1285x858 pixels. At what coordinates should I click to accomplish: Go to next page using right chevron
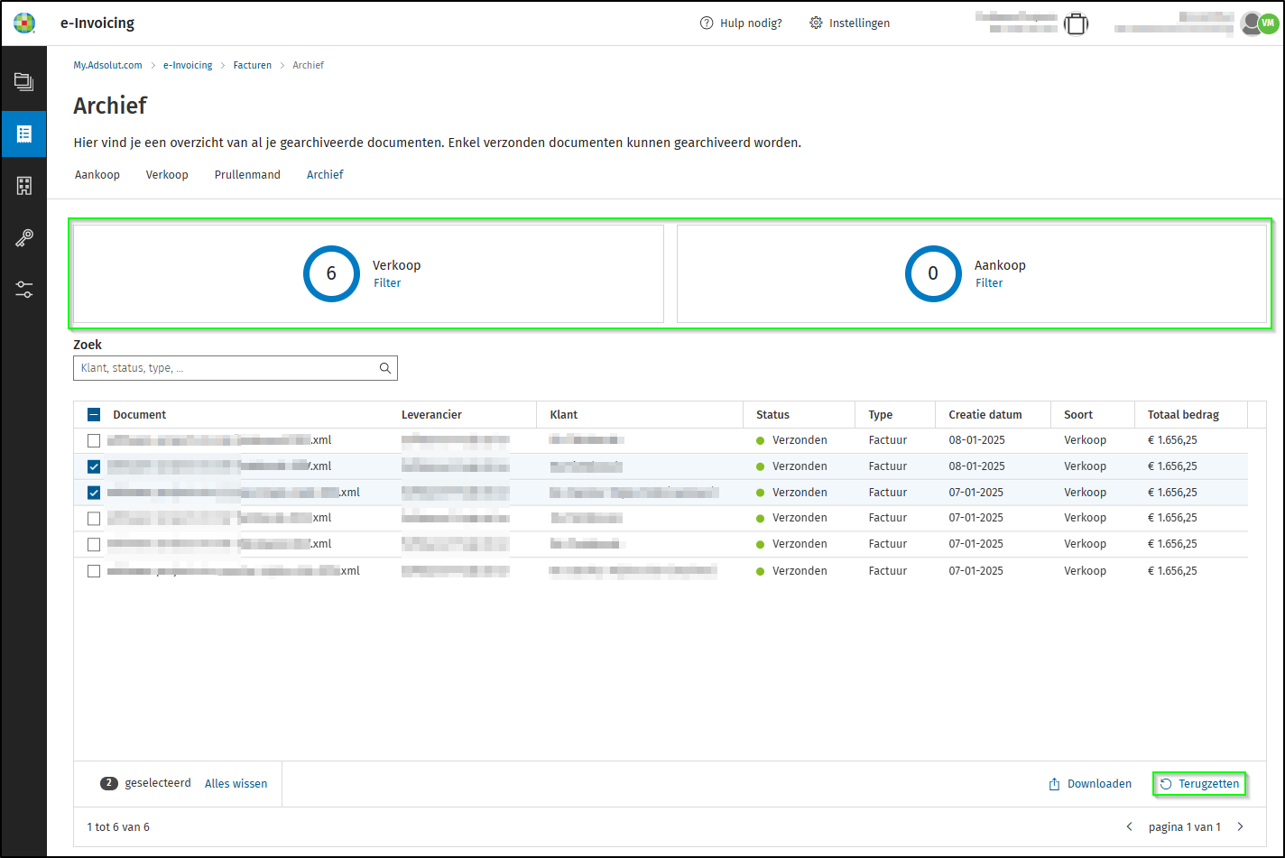(x=1240, y=827)
